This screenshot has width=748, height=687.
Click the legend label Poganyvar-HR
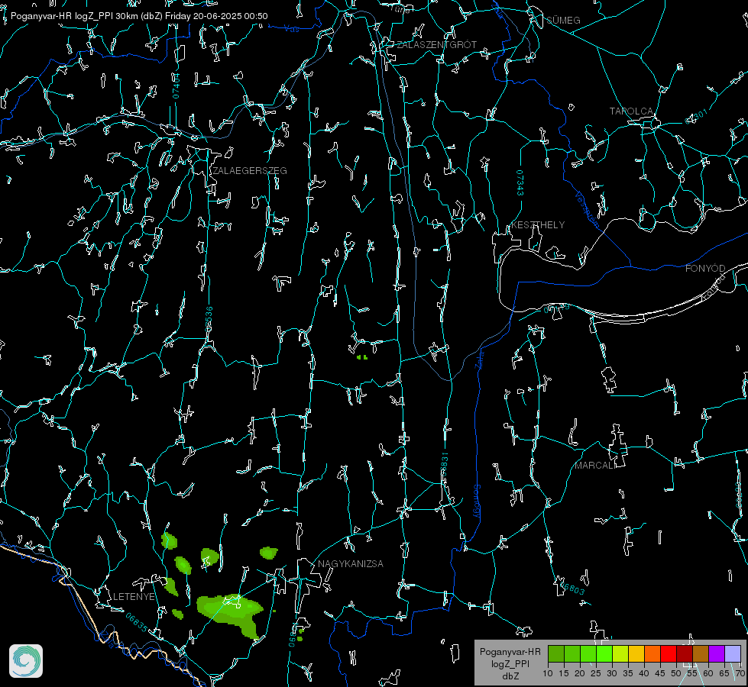point(510,651)
